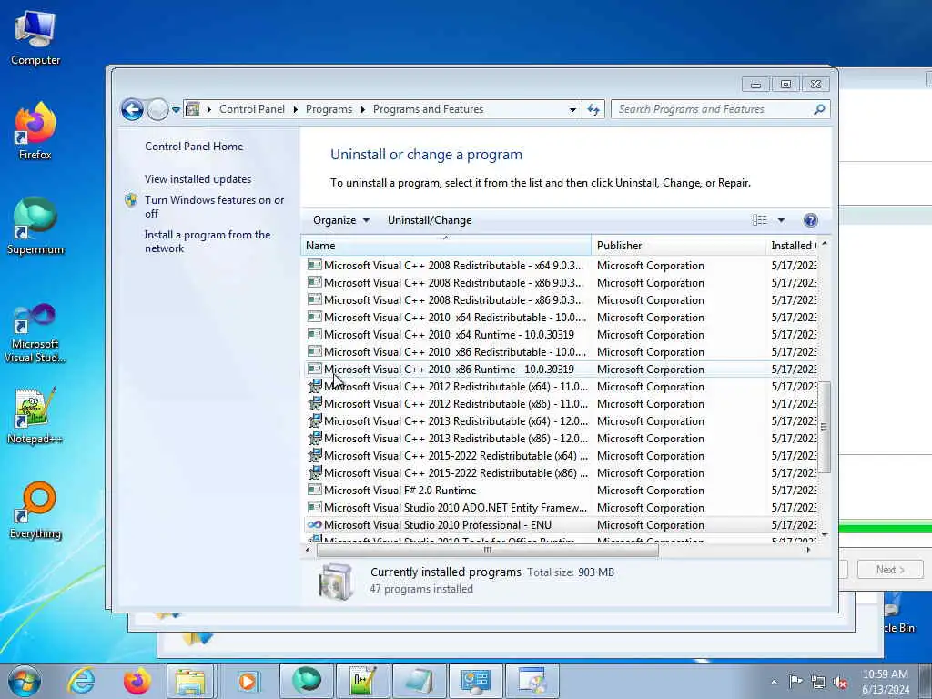Image resolution: width=932 pixels, height=699 pixels.
Task: Sort by the Publisher column header
Action: [x=679, y=246]
